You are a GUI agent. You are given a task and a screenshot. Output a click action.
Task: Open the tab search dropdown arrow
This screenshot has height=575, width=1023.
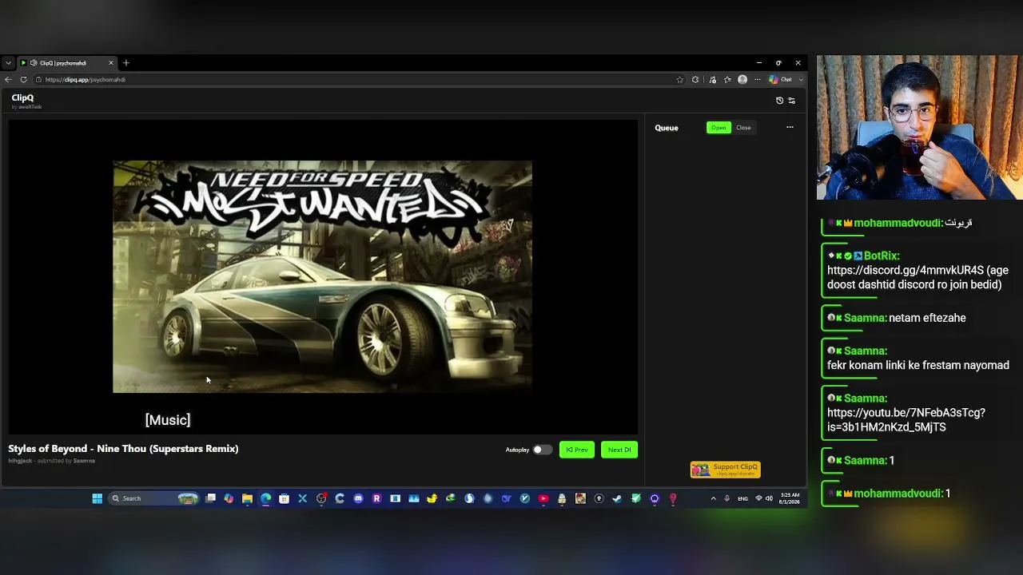point(8,63)
